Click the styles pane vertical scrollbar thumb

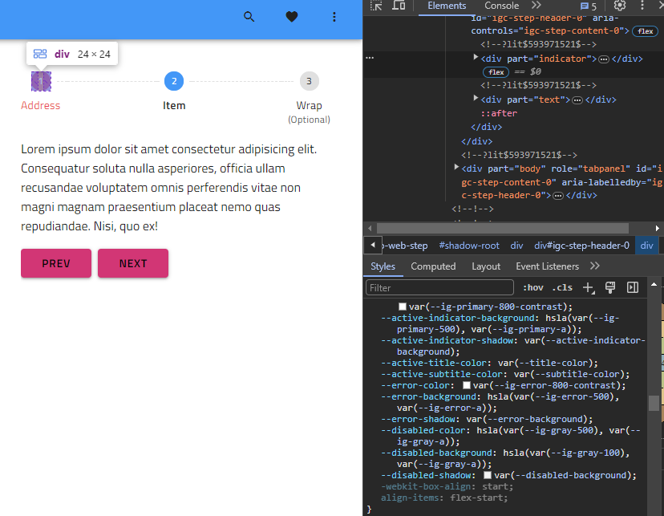(x=654, y=404)
